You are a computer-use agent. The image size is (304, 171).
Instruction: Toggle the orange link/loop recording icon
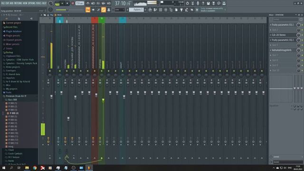(x=104, y=9)
